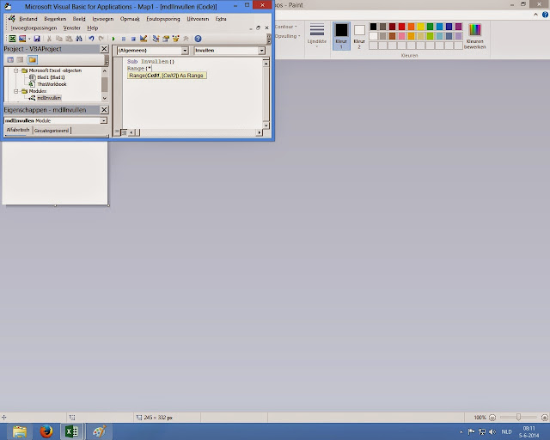Image resolution: width=550 pixels, height=440 pixels.
Task: Open the Invoegtoepassingen menu
Action: pyautogui.click(x=34, y=28)
